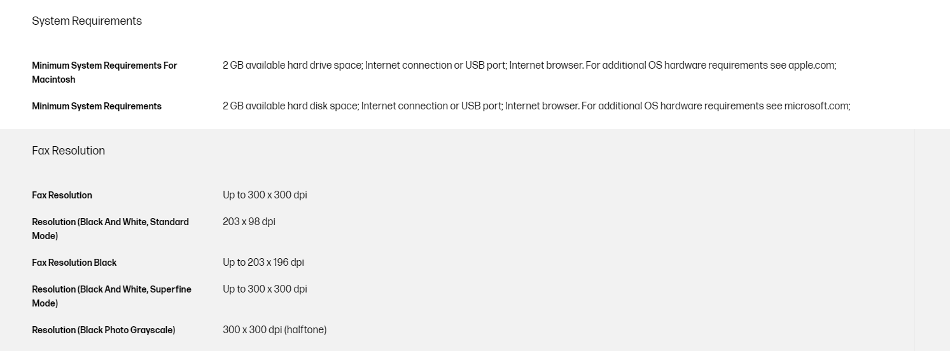Image resolution: width=950 pixels, height=351 pixels.
Task: Click "2 GB available hard disk space" text
Action: click(x=290, y=106)
